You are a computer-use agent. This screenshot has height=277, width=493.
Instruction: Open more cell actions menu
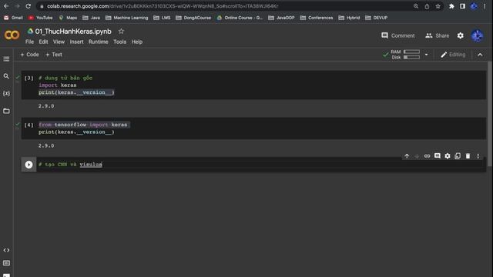(x=478, y=156)
